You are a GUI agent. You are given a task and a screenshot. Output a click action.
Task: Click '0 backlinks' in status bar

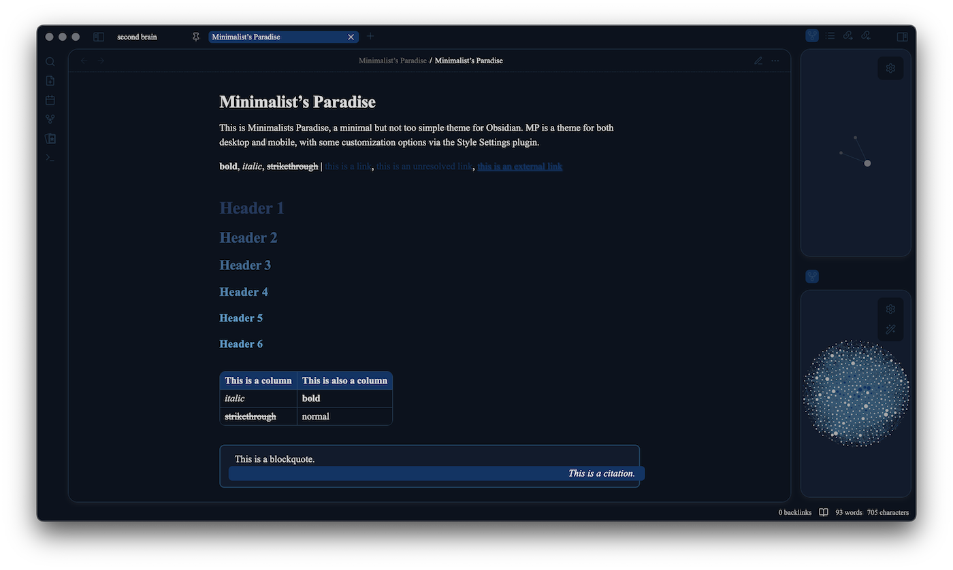coord(795,513)
